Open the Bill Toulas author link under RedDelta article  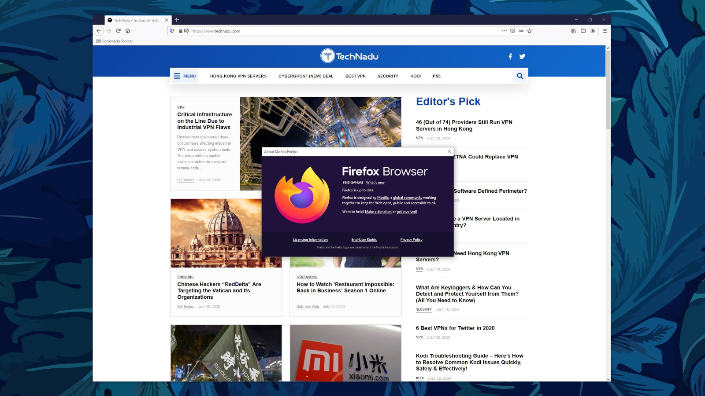coord(186,307)
